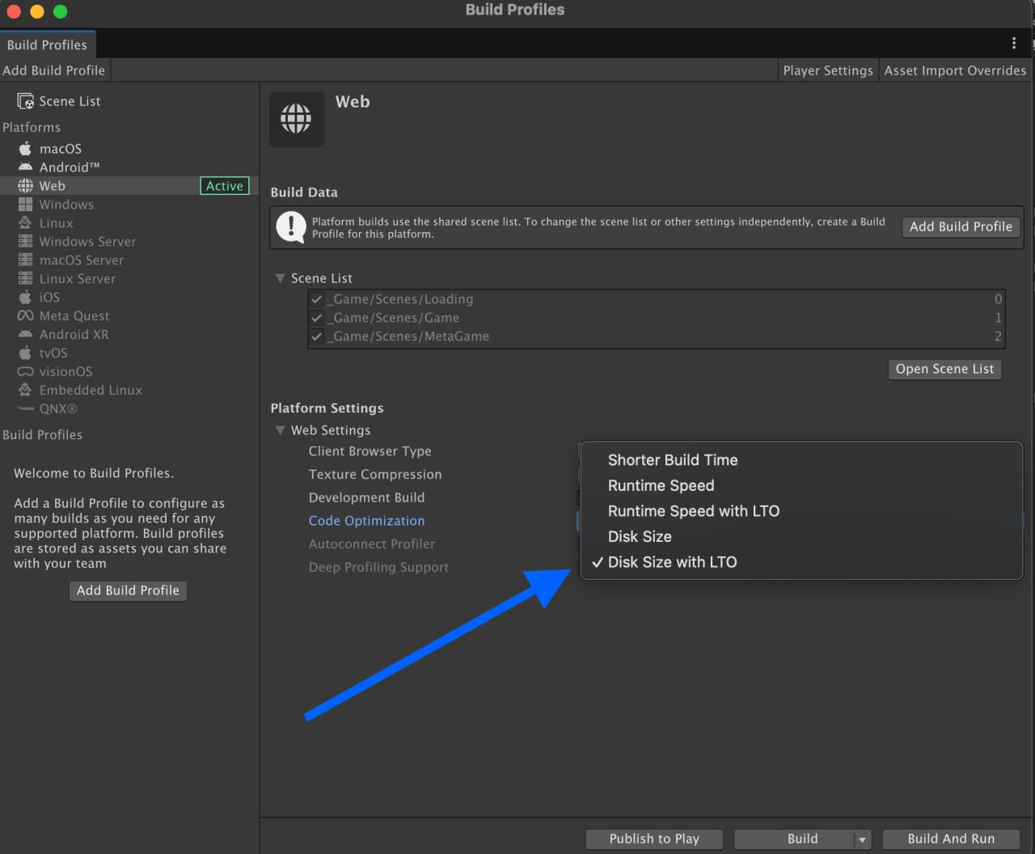Disable the _Game/Scenes/MetaGame scene checkbox
This screenshot has width=1035, height=854.
click(317, 336)
